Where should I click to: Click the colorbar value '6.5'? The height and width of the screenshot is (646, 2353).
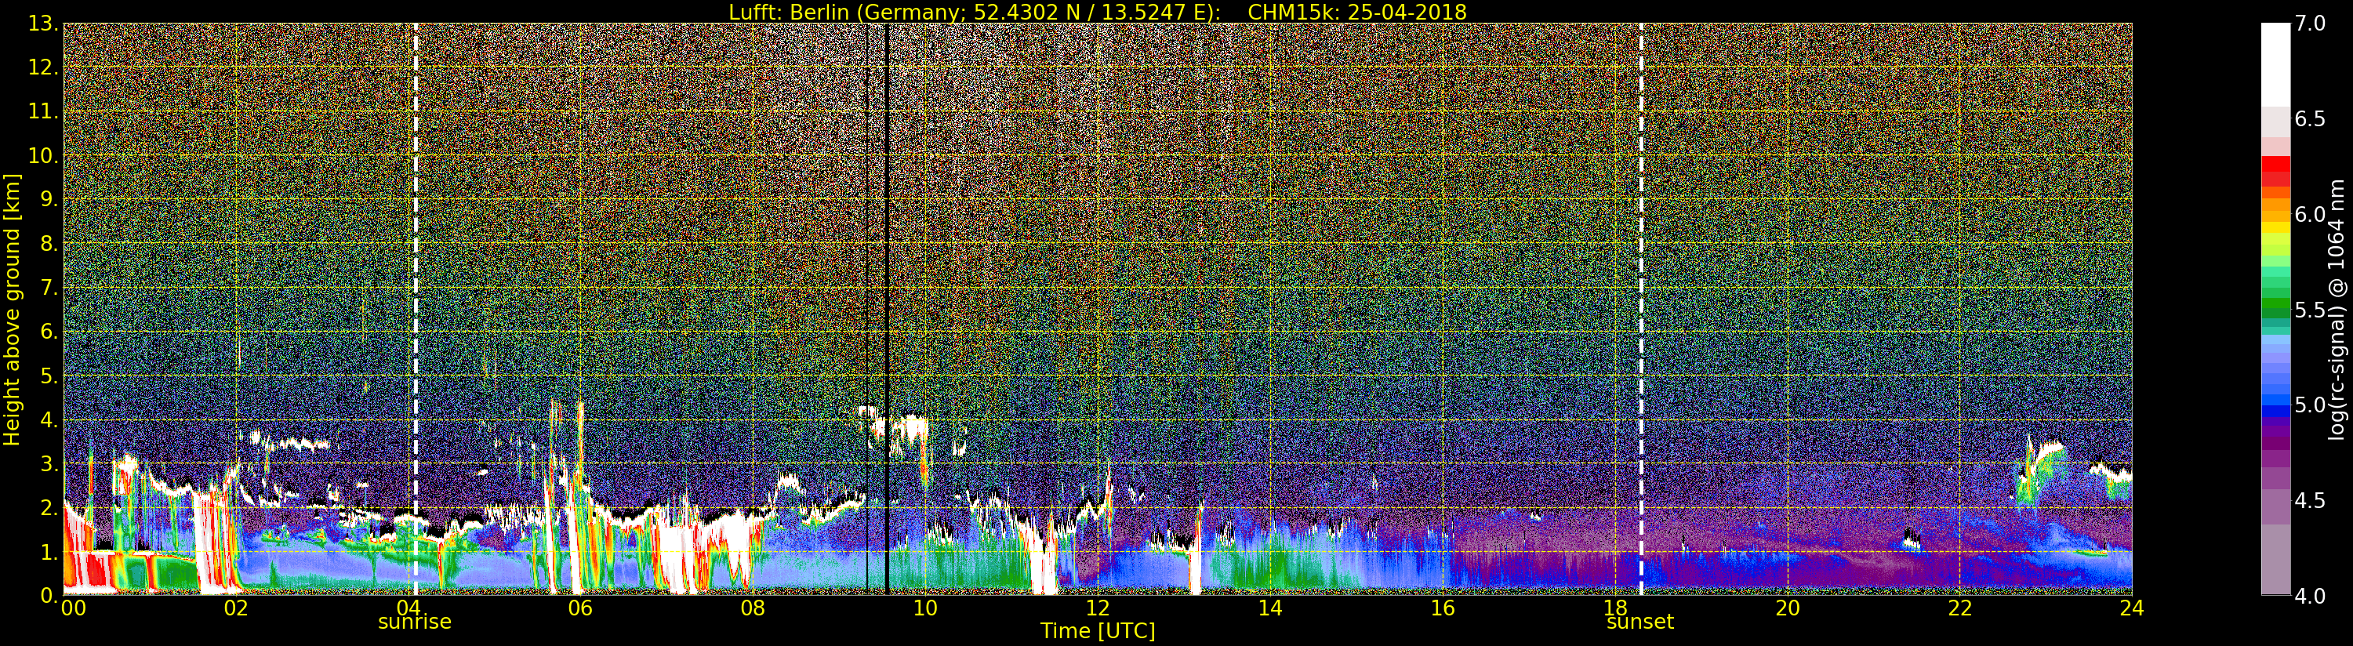2309,119
